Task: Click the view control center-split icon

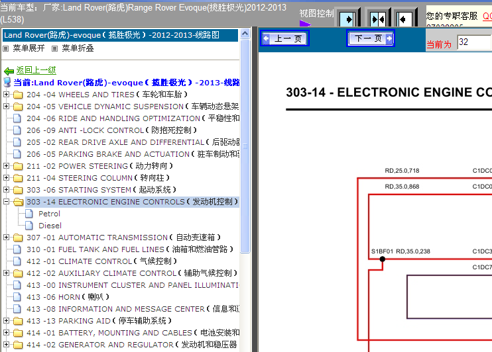Action: click(x=378, y=19)
